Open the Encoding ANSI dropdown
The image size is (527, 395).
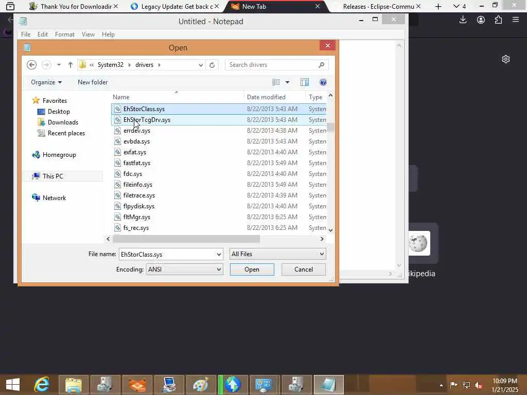click(x=185, y=270)
